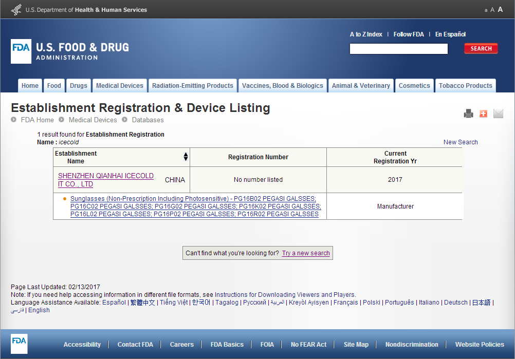
Task: Choose Tagalog language assistance
Action: click(x=227, y=302)
